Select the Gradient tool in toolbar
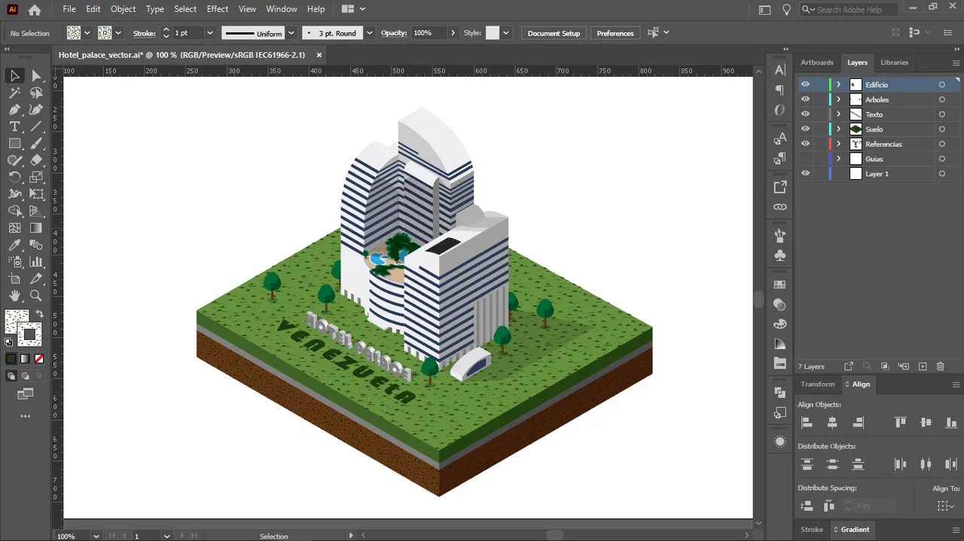Screen dimensions: 964x541 pos(36,228)
